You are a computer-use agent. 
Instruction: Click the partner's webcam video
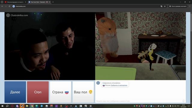(50, 46)
